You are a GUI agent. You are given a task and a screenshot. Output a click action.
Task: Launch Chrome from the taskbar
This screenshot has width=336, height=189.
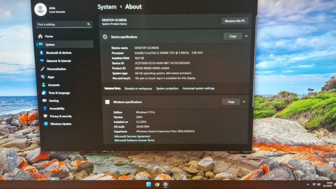157,184
